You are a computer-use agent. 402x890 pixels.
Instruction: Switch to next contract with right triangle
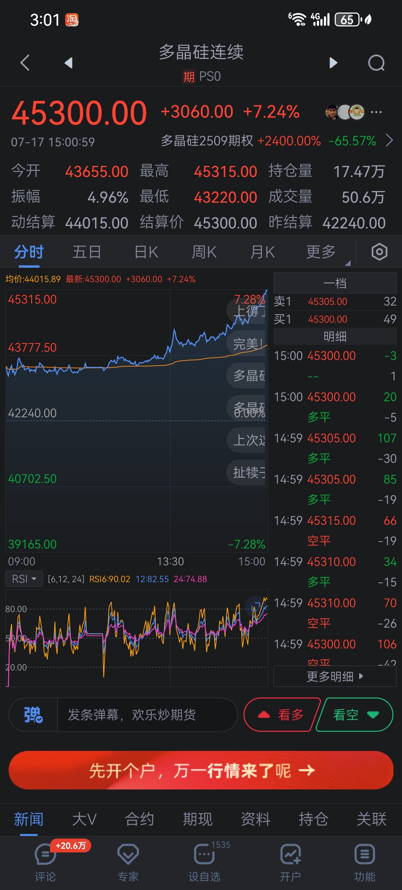pyautogui.click(x=333, y=63)
